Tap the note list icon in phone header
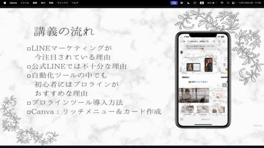The height and width of the screenshot is (148, 264). pos(219,41)
